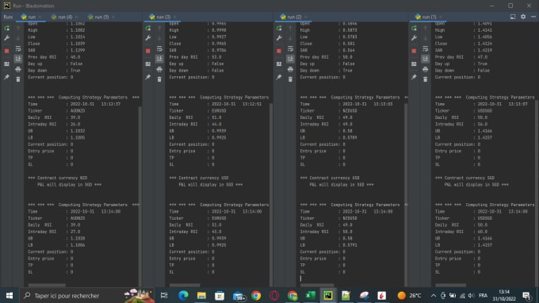Stop the process in the NZDUSD pane

point(279,51)
